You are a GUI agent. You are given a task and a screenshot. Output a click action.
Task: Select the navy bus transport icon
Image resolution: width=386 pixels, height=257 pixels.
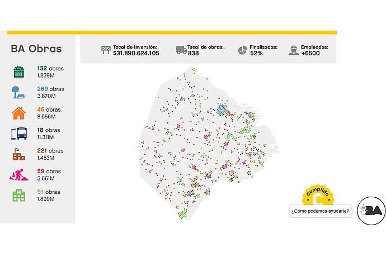point(19,134)
